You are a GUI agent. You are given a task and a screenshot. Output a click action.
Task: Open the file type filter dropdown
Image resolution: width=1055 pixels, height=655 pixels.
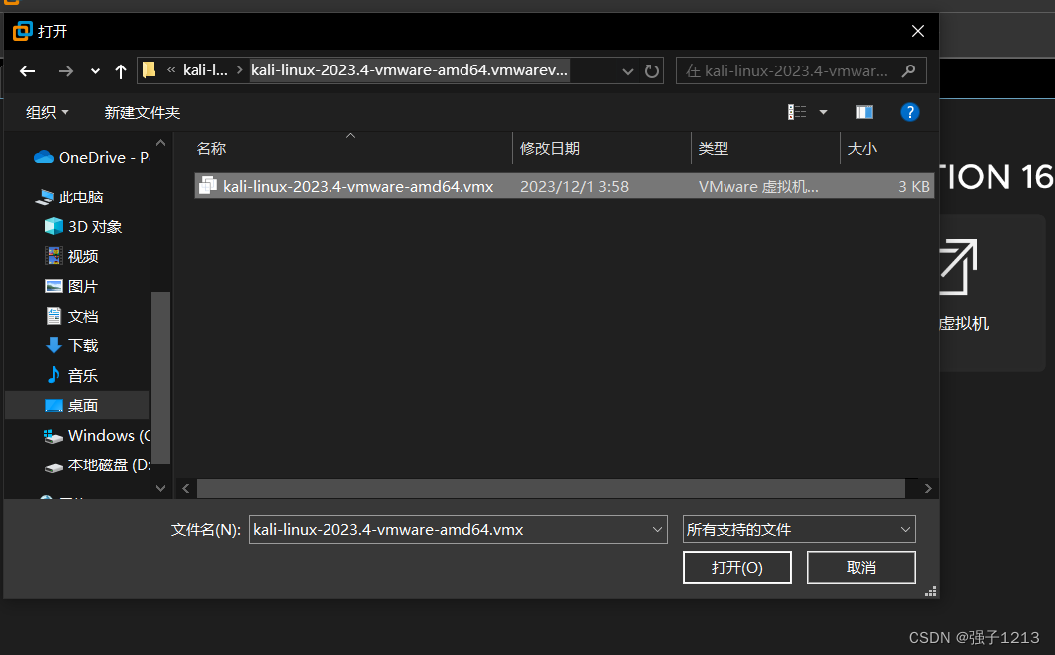pyautogui.click(x=903, y=529)
